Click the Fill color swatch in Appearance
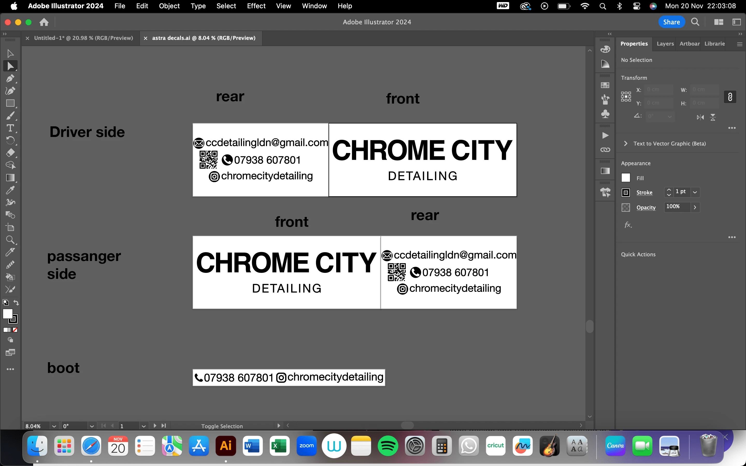This screenshot has height=466, width=746. tap(626, 178)
